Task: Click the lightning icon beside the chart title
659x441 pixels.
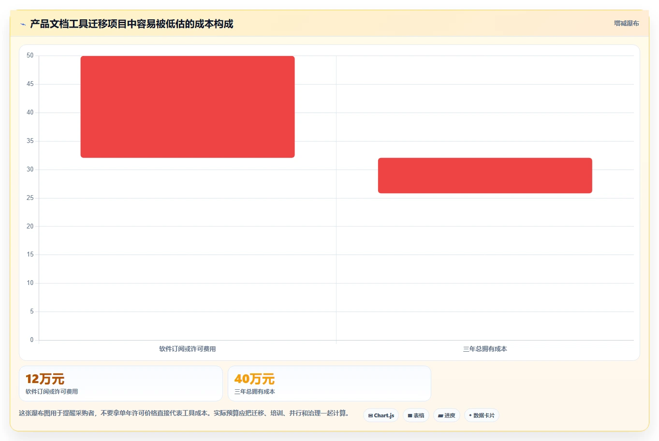Action: [23, 24]
